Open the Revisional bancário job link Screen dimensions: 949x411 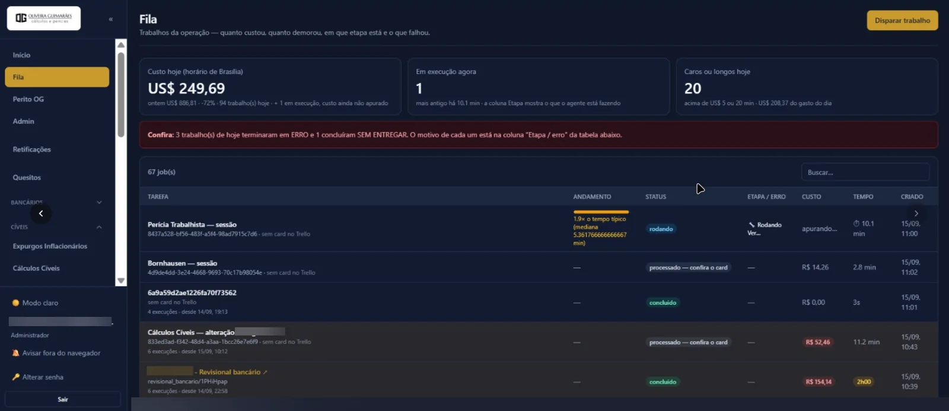pyautogui.click(x=230, y=372)
